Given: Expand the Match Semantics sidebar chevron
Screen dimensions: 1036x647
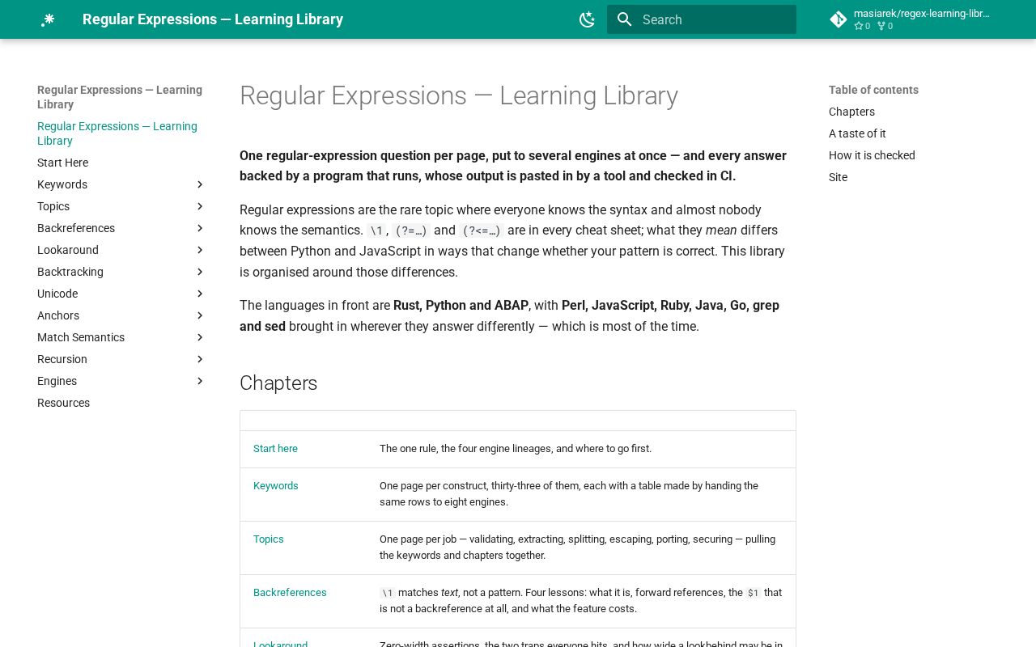Looking at the screenshot, I should 200,337.
